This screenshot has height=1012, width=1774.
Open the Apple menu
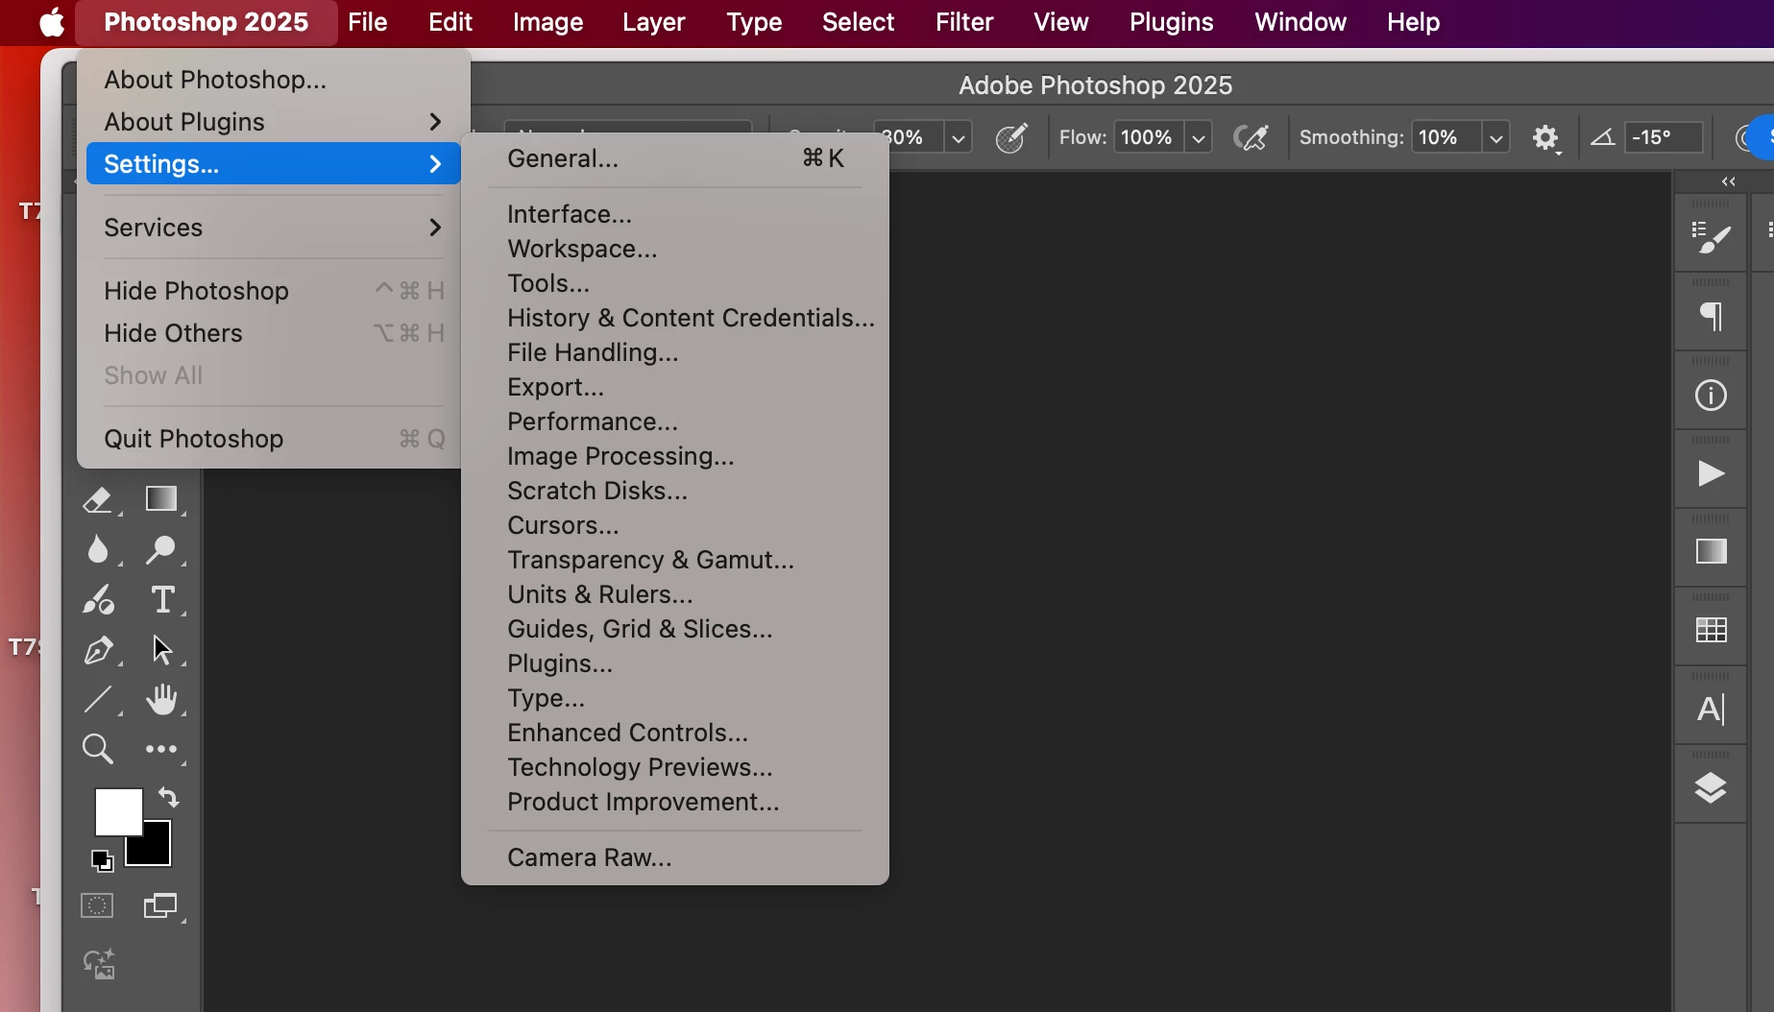[x=51, y=22]
